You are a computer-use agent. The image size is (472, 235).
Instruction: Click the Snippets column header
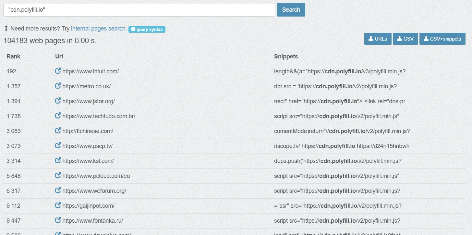[286, 56]
